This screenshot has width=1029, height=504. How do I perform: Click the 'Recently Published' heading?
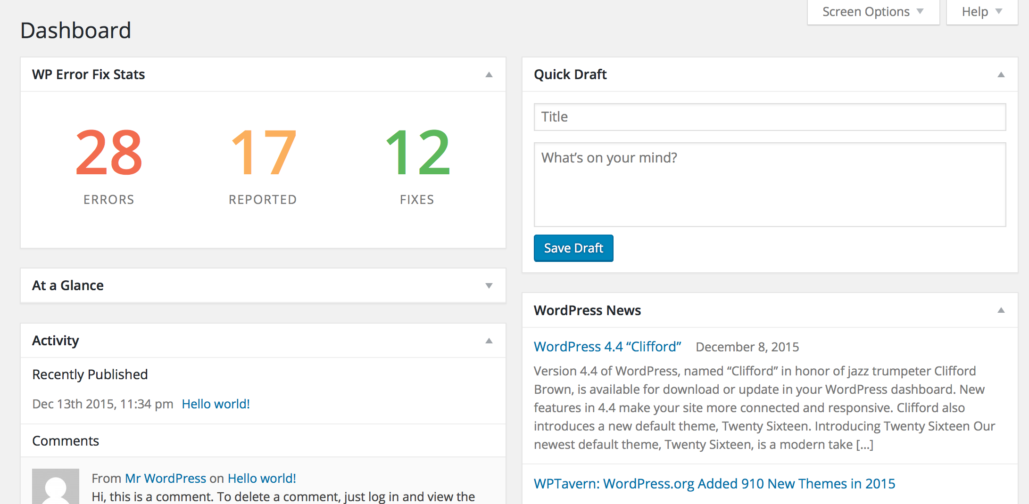coord(90,374)
